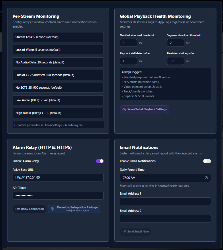Select the Low Audio (LKFS) row
Screen dimensions: 223x250
58,100
